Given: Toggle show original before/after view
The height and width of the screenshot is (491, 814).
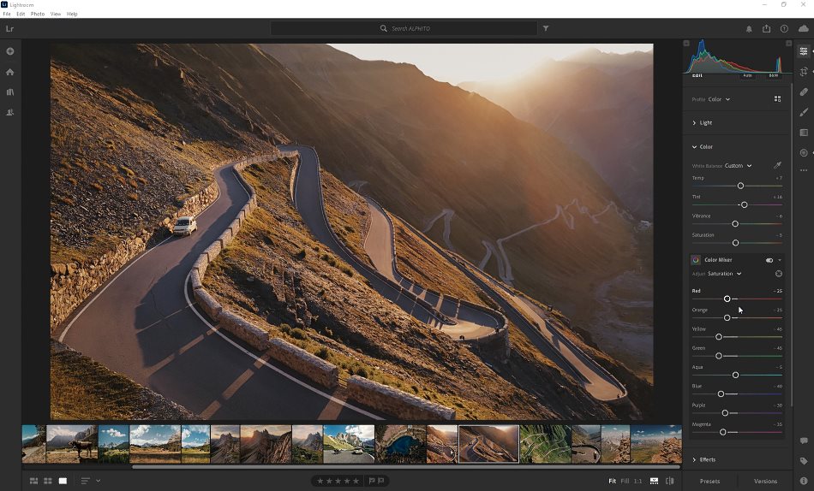Looking at the screenshot, I should tap(670, 481).
